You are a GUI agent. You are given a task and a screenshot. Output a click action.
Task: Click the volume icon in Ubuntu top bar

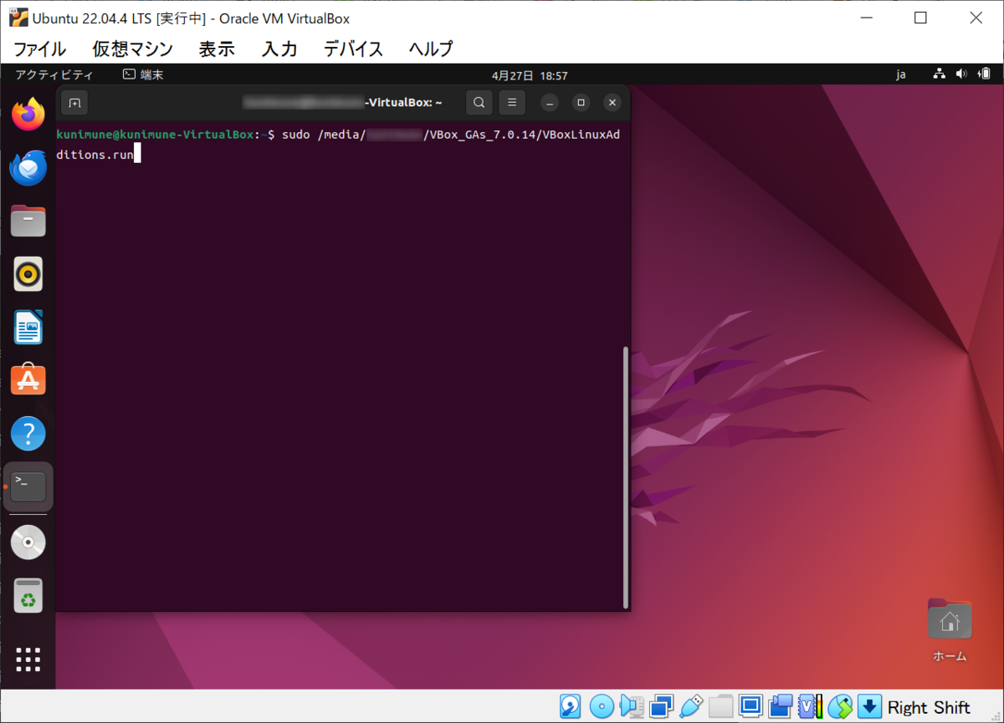961,75
